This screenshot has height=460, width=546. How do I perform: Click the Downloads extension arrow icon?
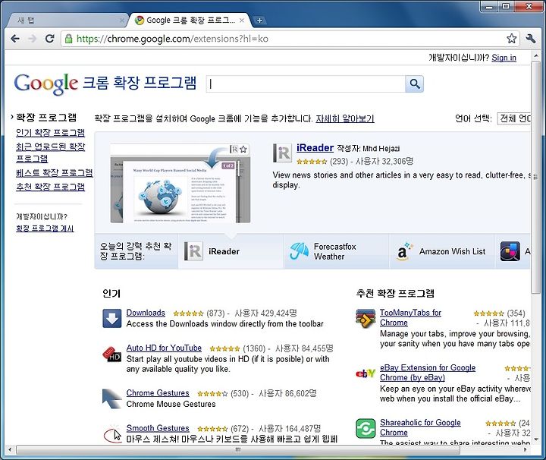[x=111, y=318]
